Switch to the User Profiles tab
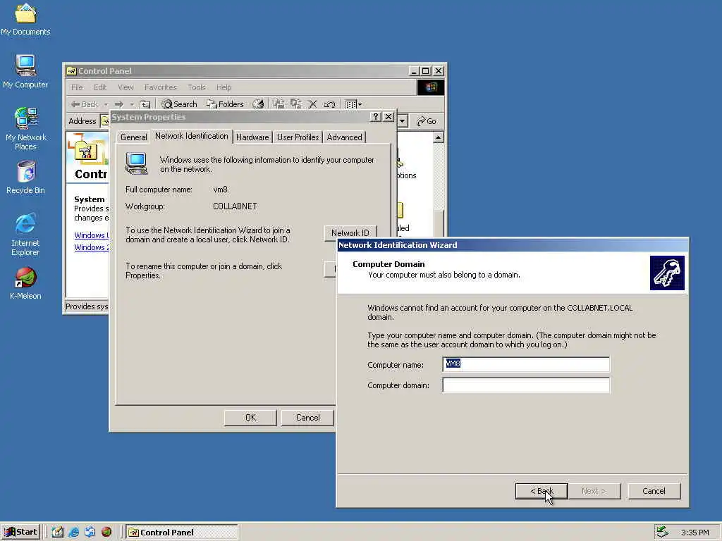 coord(298,137)
